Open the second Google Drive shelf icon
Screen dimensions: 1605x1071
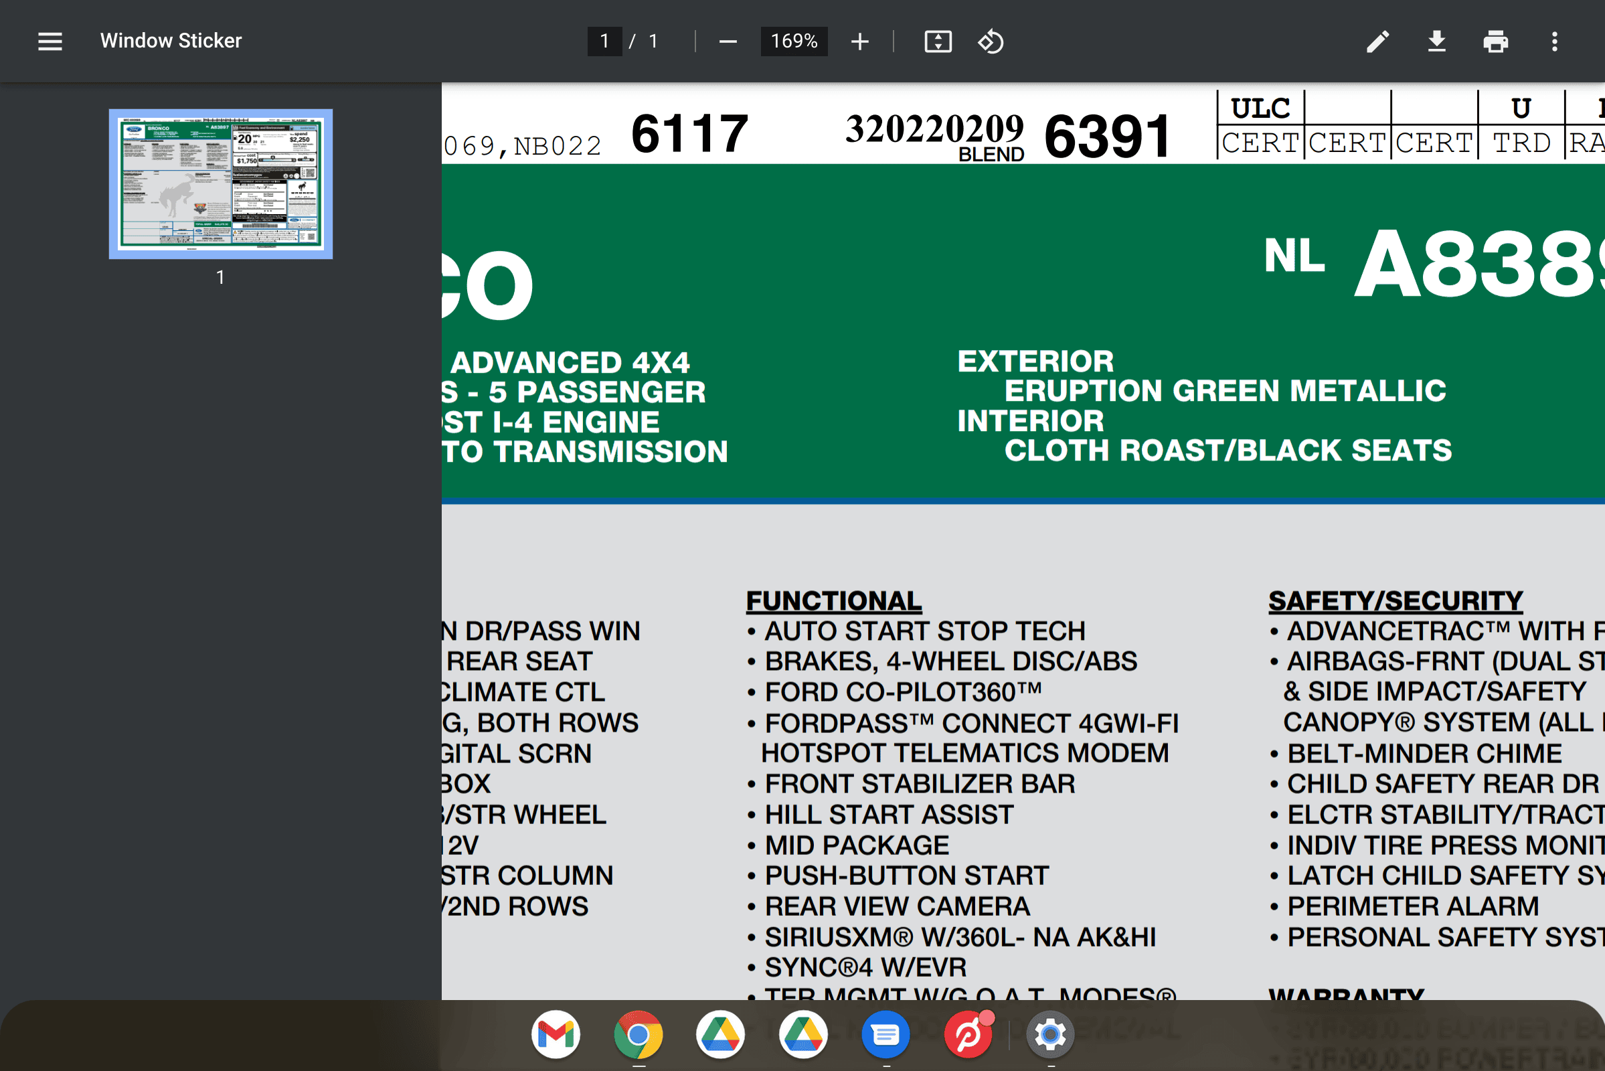click(803, 1034)
